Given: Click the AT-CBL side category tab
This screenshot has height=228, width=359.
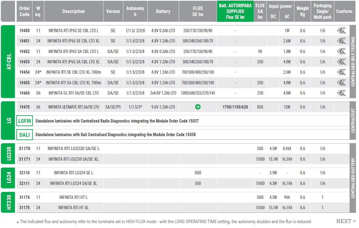Looking at the screenshot, I should [8, 62].
